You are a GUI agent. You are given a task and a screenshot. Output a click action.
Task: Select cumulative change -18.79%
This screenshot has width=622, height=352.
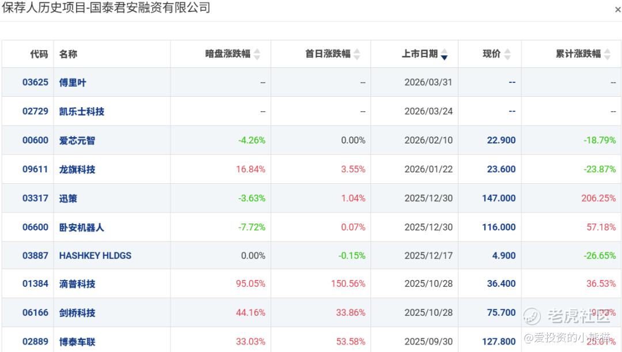coord(600,140)
